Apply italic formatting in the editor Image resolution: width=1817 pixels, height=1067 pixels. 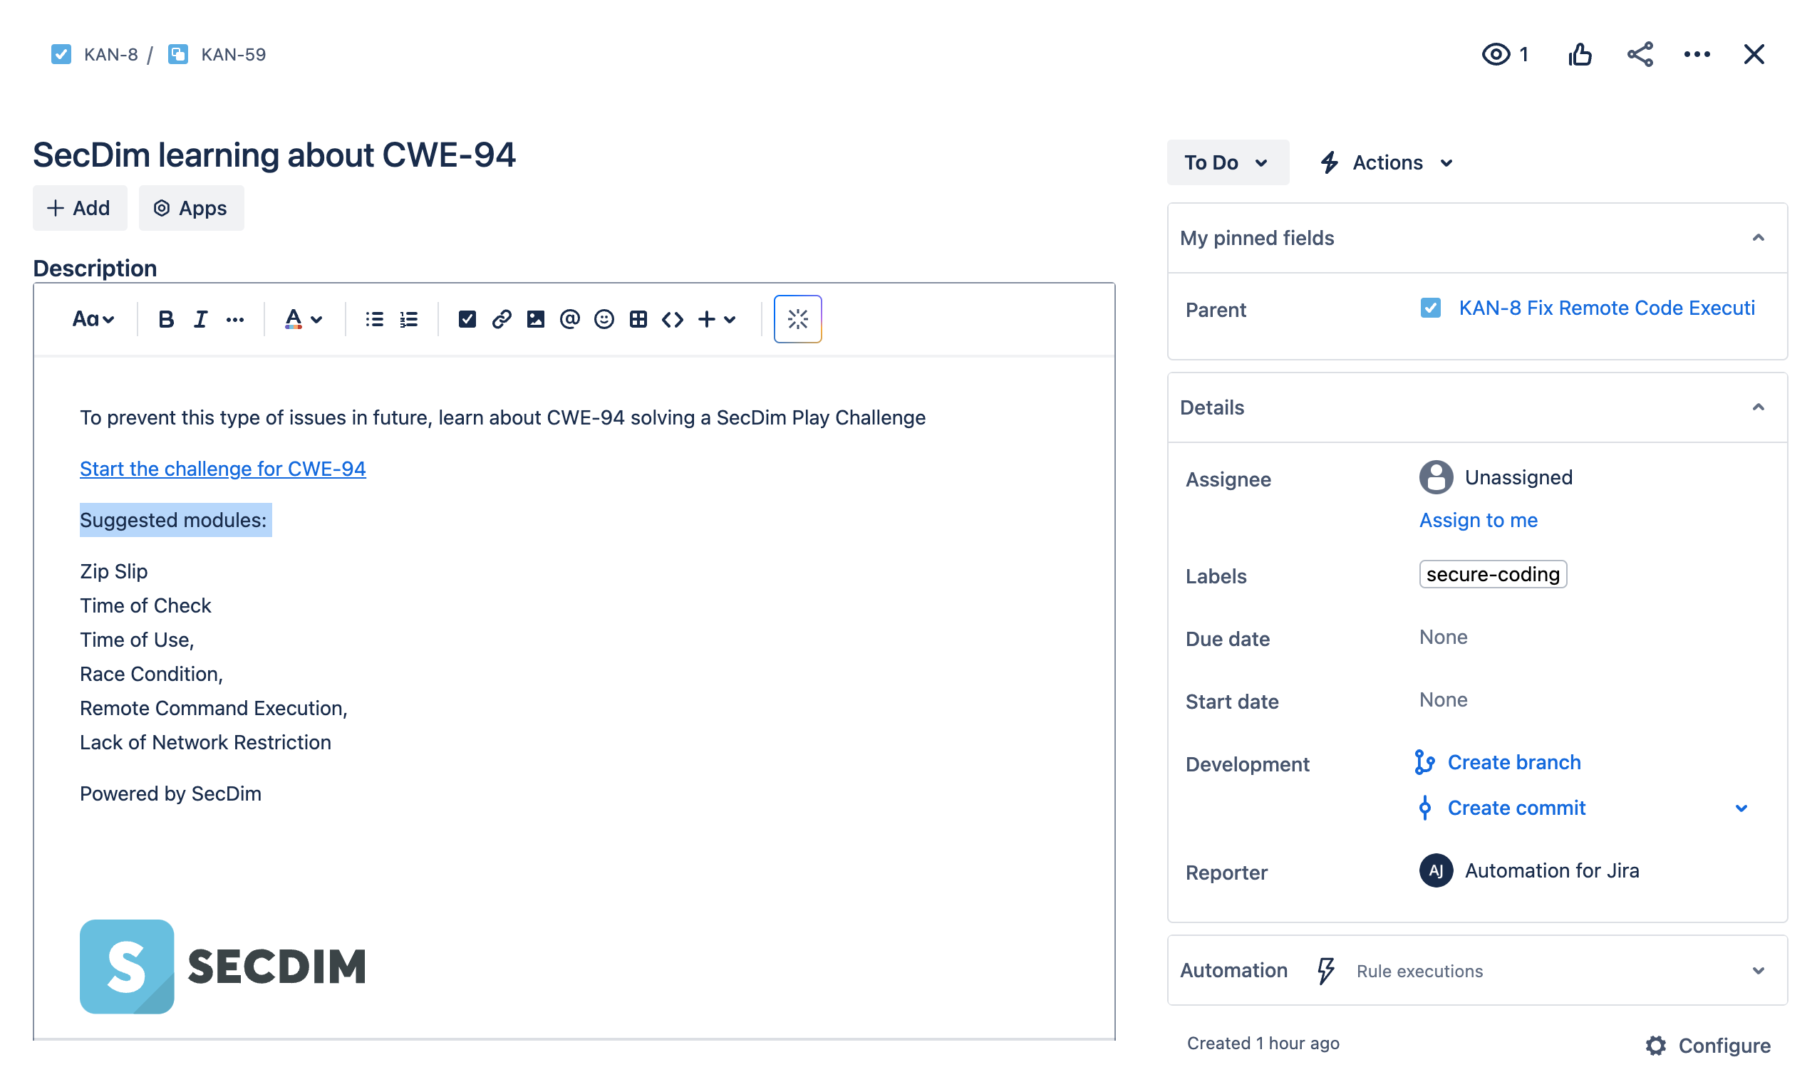[x=200, y=318]
